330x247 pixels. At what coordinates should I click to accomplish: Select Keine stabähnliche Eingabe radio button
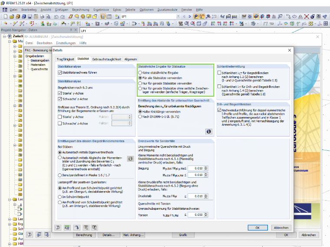pos(140,73)
